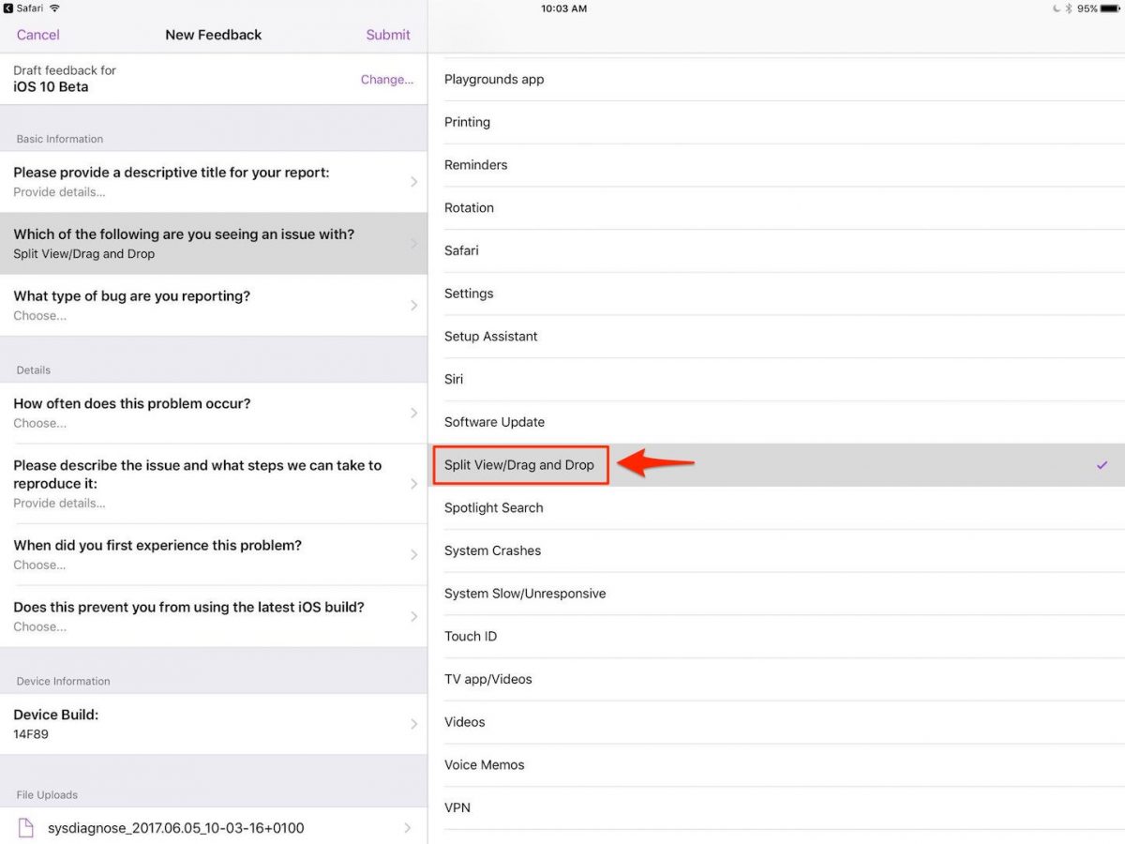Tap the alarm clock icon near the battery percentage
The width and height of the screenshot is (1125, 844).
[x=1056, y=8]
